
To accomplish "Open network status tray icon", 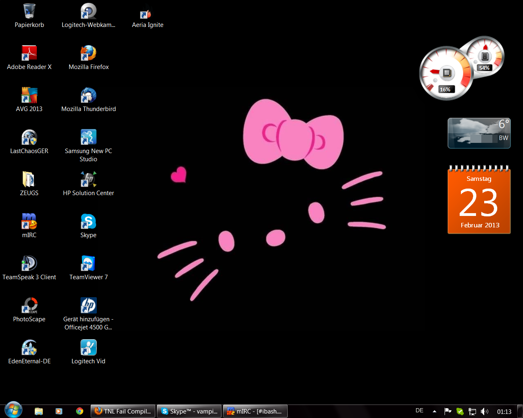I will click(x=472, y=411).
